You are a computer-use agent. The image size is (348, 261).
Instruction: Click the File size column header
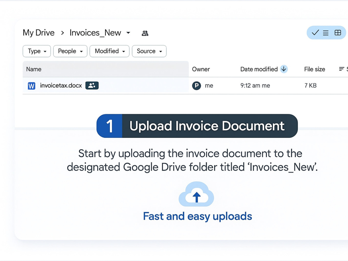click(315, 69)
